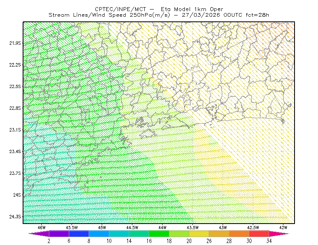Click the orange 28-30 colorbar segment

pyautogui.click(x=239, y=234)
